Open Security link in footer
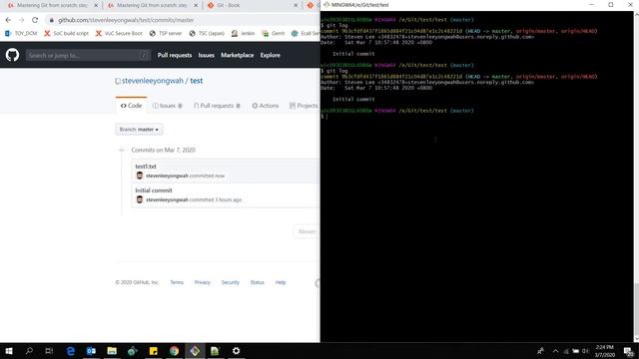 (231, 282)
